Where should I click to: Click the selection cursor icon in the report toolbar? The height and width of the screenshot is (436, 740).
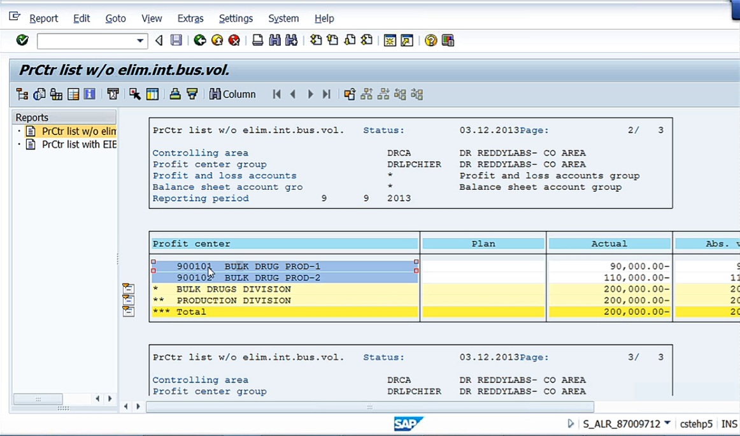pyautogui.click(x=135, y=94)
